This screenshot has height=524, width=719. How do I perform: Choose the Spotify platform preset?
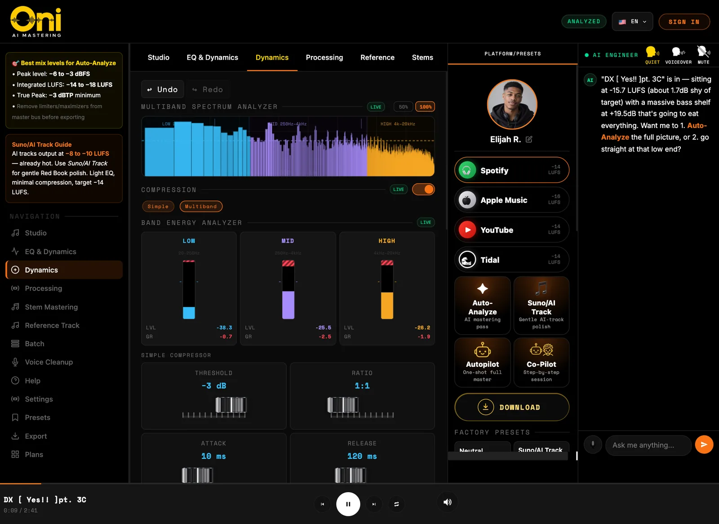tap(512, 170)
